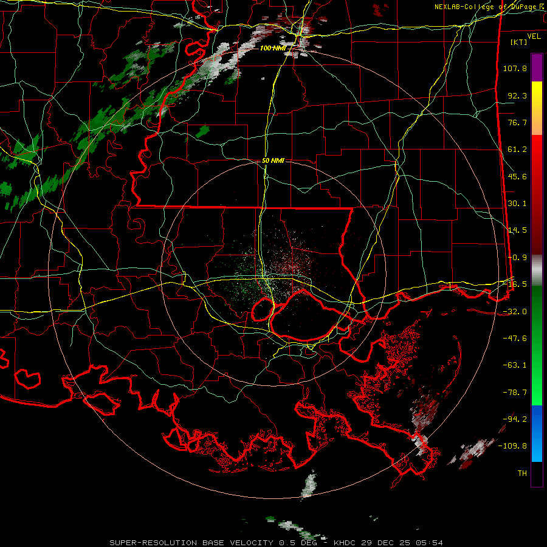Click the Super-Resolution Base Velocity caption
This screenshot has height=547, width=547.
click(x=277, y=543)
